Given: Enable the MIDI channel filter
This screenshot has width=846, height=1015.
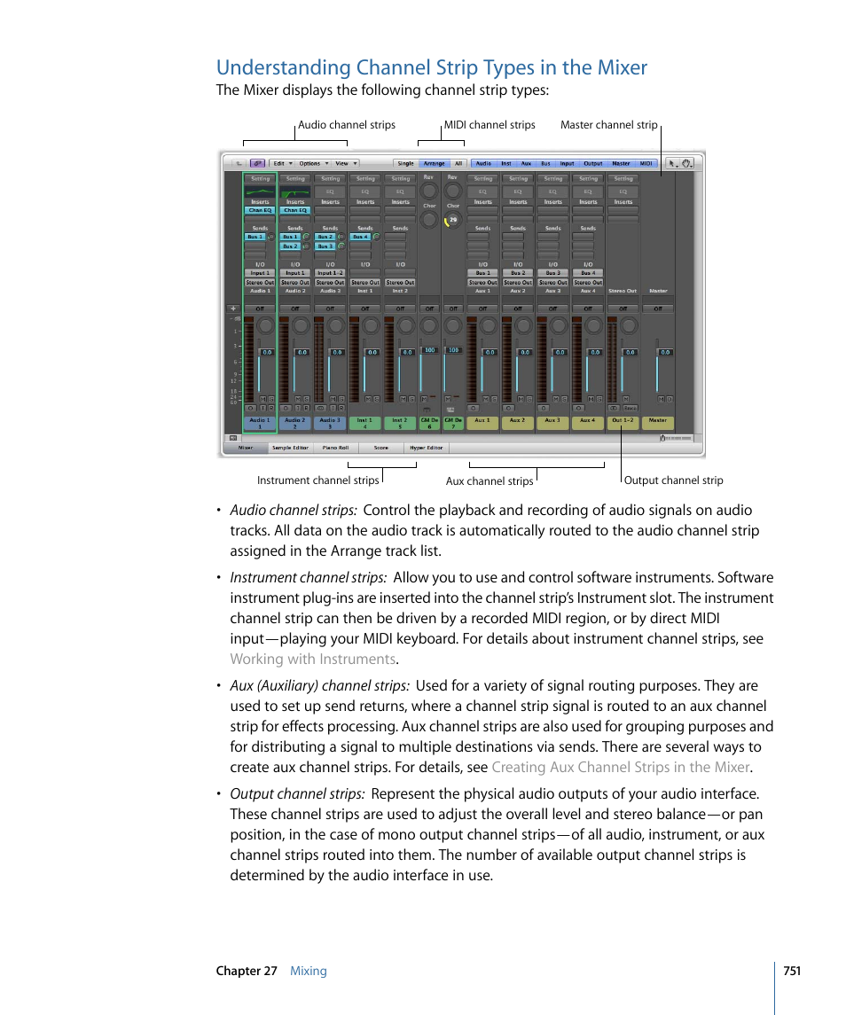Looking at the screenshot, I should (x=646, y=163).
